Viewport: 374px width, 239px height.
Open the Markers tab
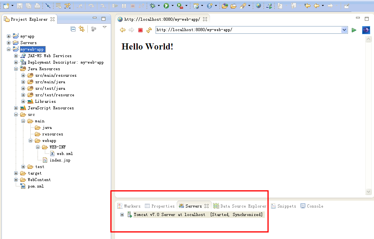131,206
